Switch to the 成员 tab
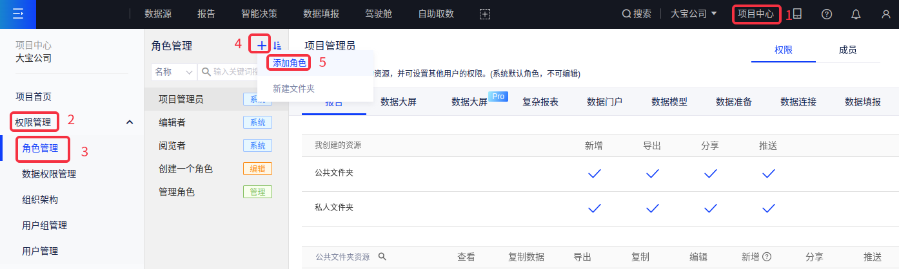899x269 pixels. point(847,50)
